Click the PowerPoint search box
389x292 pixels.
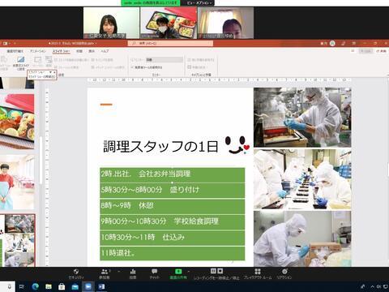[x=170, y=43]
